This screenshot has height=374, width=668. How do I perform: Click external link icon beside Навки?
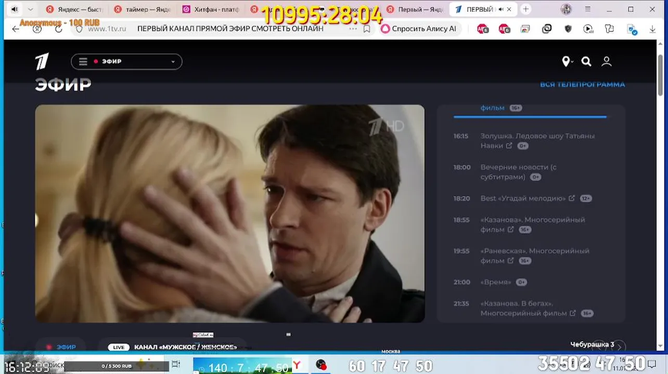click(509, 145)
